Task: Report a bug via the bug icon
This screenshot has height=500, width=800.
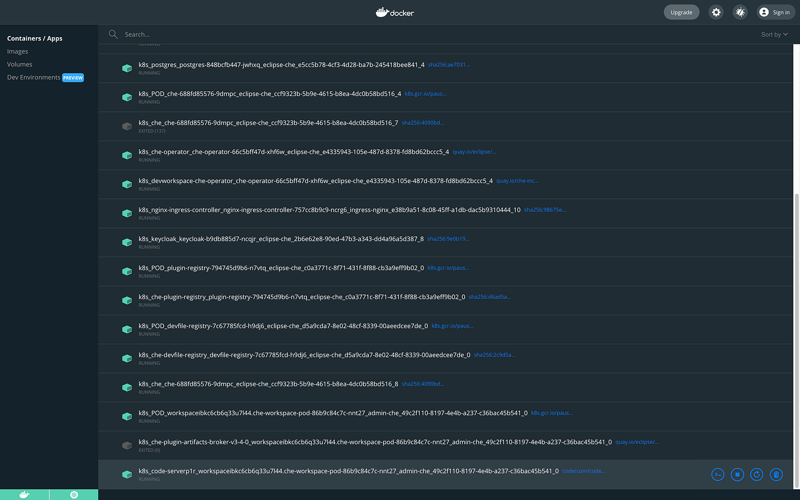Action: [x=740, y=11]
